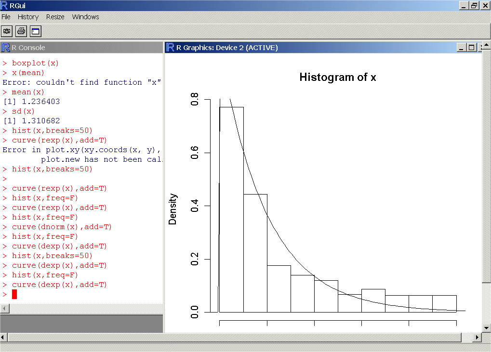Minimize the main RGui window

click(464, 5)
